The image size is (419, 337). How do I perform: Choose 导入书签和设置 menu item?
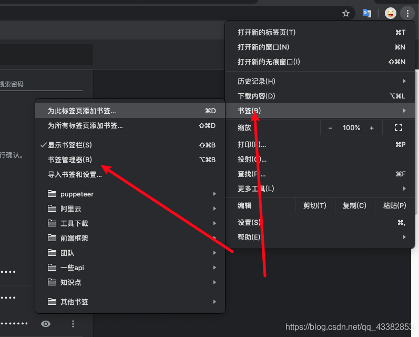click(x=130, y=174)
